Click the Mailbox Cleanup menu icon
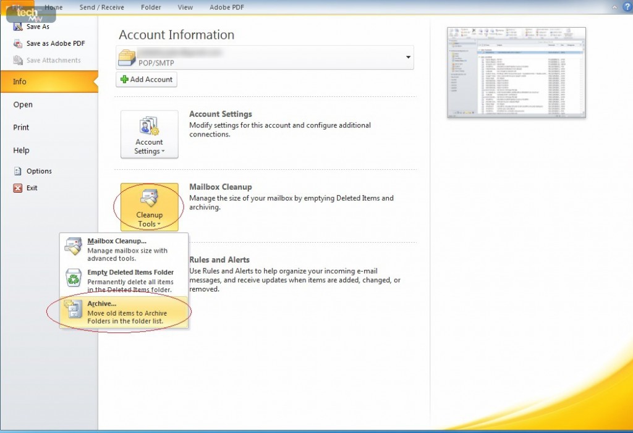Image resolution: width=633 pixels, height=433 pixels. (x=74, y=246)
